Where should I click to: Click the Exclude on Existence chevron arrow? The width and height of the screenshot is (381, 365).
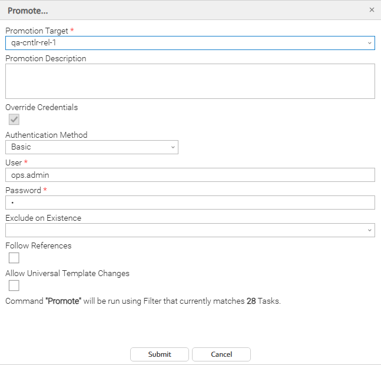tap(369, 230)
